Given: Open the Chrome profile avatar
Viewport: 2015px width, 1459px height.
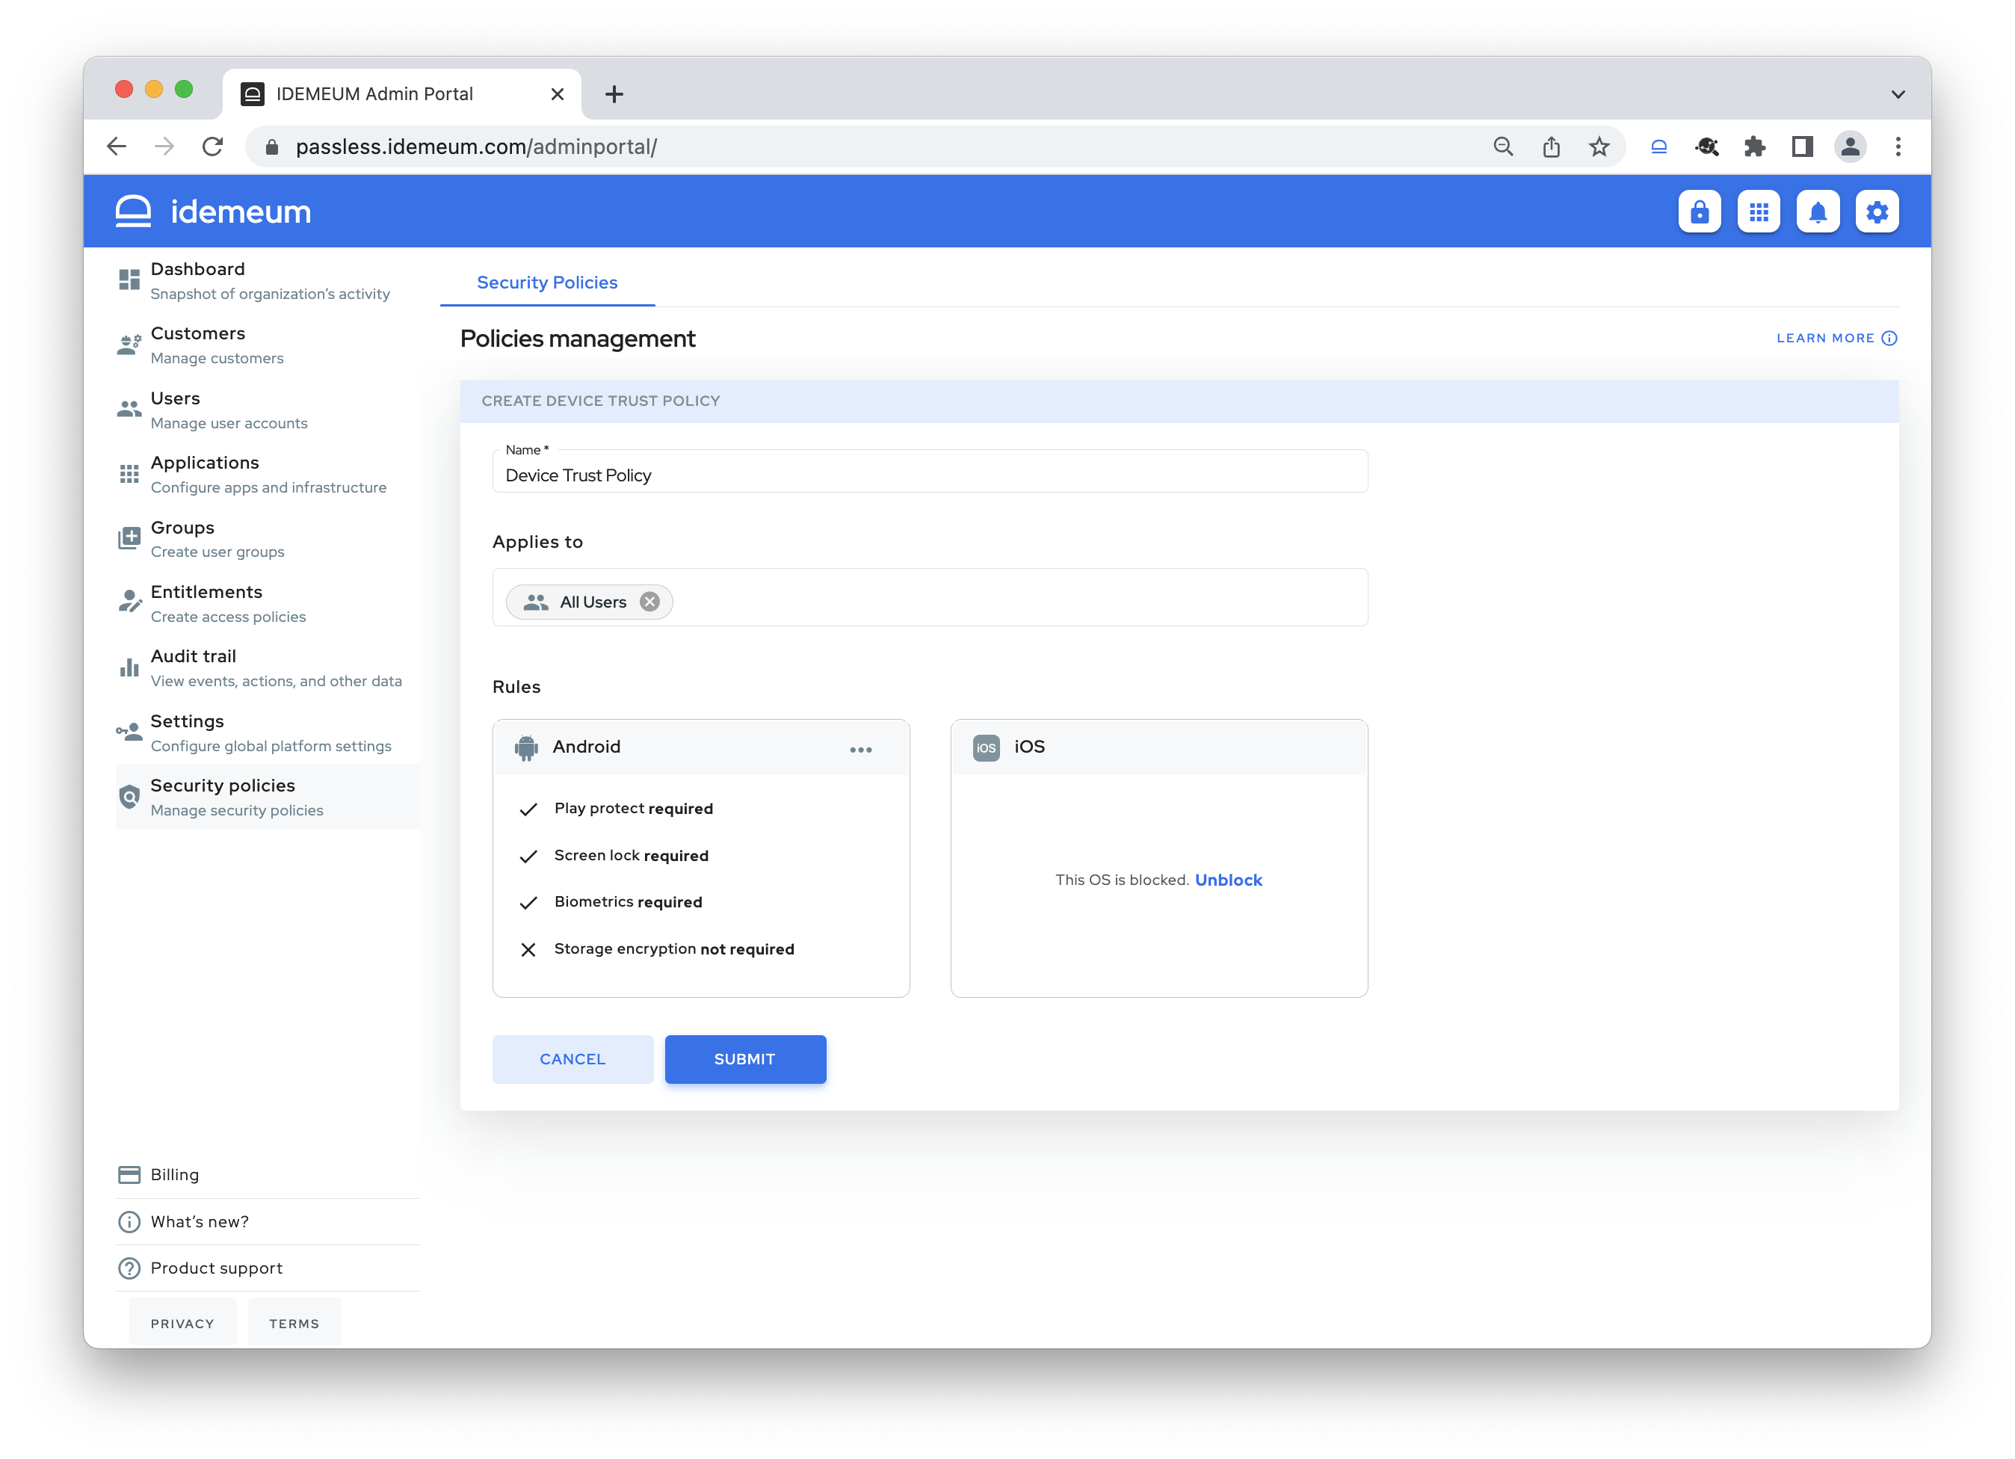Looking at the screenshot, I should [1850, 146].
